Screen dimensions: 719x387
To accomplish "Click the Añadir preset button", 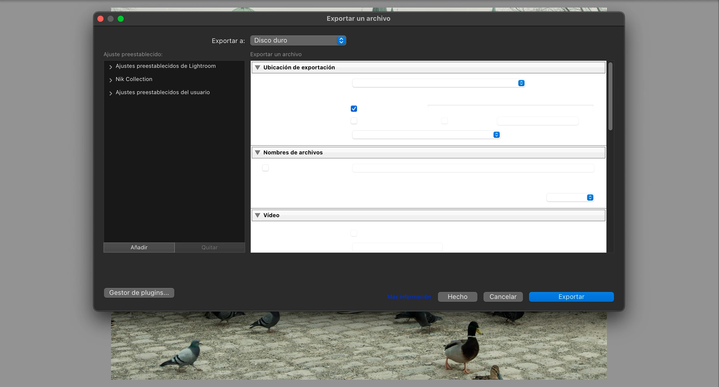I will 139,247.
